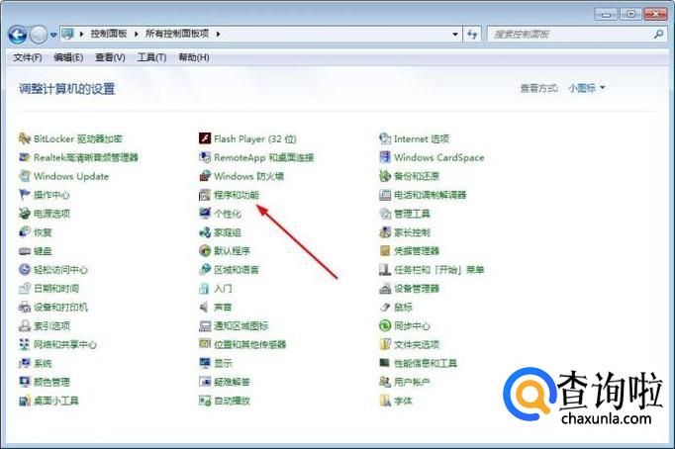The image size is (675, 449).
Task: Open the 字体 icon
Action: click(x=384, y=401)
